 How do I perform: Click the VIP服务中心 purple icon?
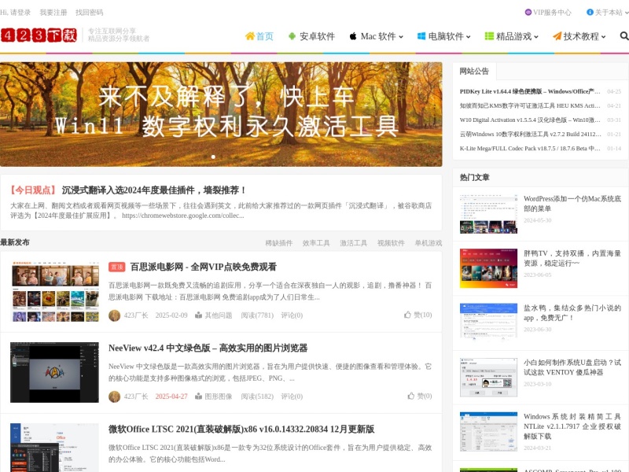[x=528, y=13]
